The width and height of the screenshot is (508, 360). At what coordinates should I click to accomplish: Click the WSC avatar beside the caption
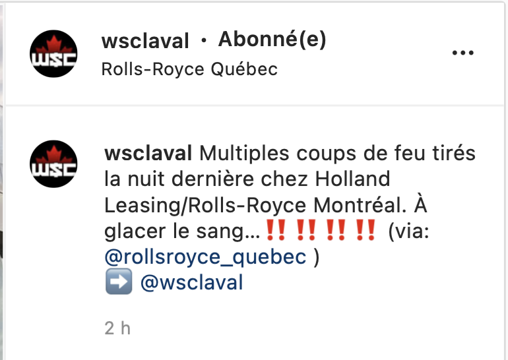(x=53, y=164)
